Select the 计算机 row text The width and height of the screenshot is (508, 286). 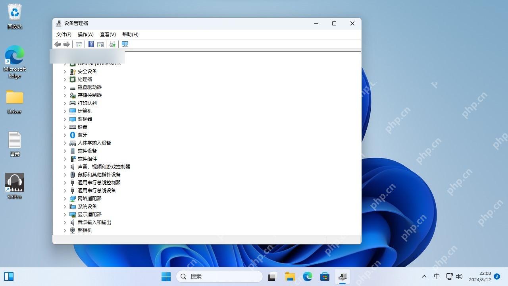pos(85,111)
